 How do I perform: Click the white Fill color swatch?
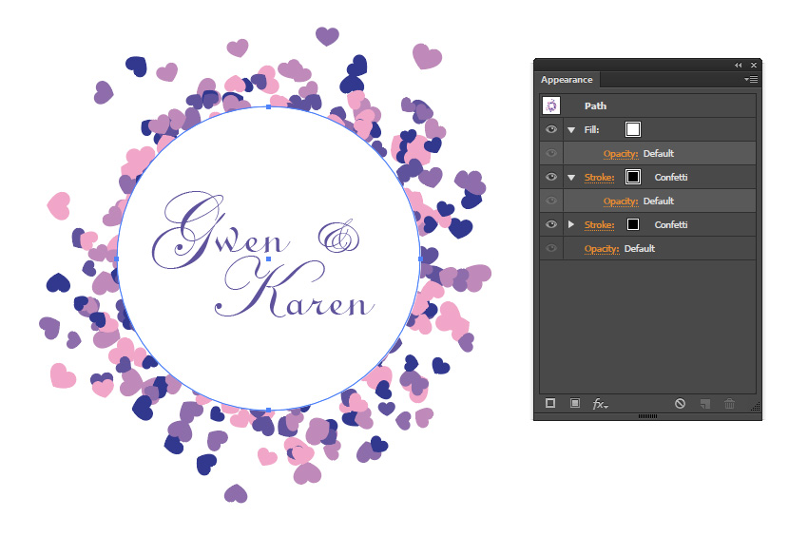pos(633,129)
